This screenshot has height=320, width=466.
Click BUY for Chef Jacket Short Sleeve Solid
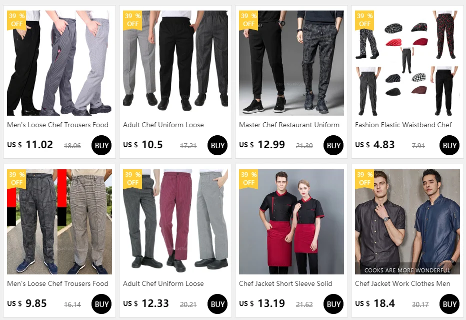[333, 304]
